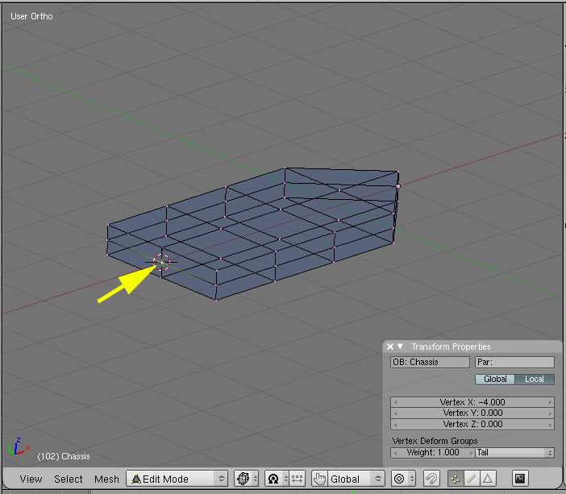Switch coordinates to Local
Viewport: 566px width, 494px height.
click(x=535, y=379)
